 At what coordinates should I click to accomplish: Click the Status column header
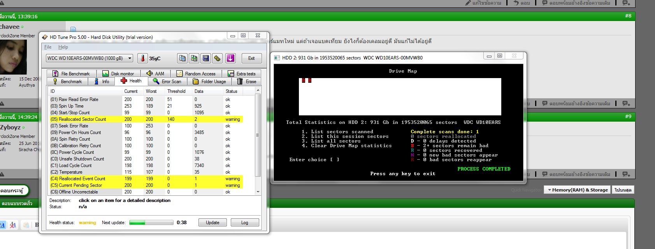pyautogui.click(x=233, y=91)
